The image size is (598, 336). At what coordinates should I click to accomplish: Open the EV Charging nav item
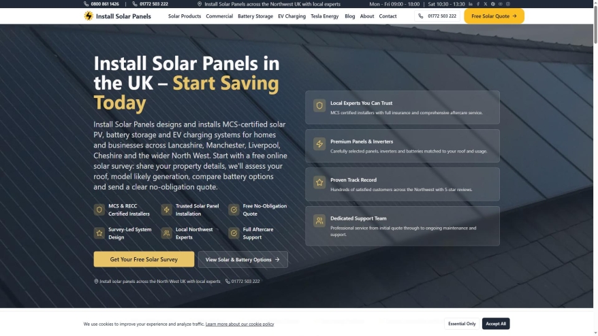pos(292,16)
